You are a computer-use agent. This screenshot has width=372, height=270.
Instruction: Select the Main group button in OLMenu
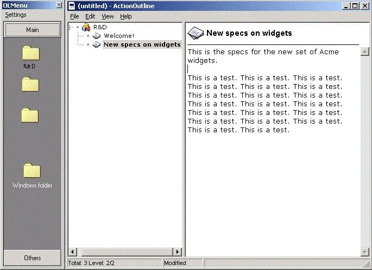tap(32, 30)
